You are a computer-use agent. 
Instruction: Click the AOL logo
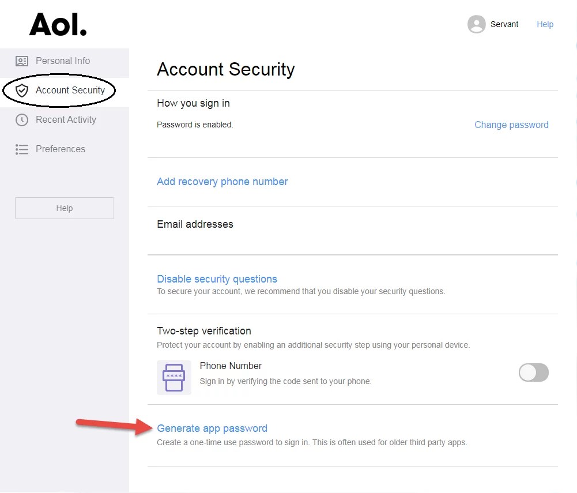click(x=58, y=24)
